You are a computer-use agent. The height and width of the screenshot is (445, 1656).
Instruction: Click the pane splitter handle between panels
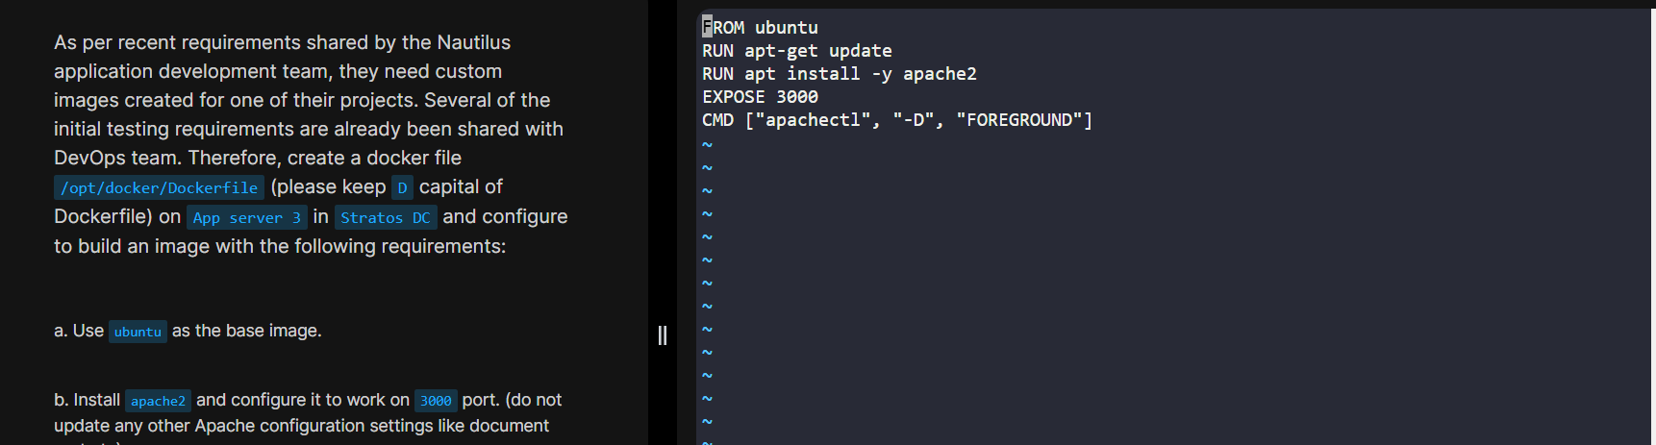[663, 334]
